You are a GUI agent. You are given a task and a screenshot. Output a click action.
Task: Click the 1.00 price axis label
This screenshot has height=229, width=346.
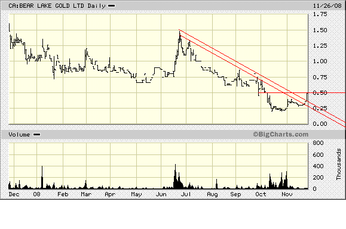click(x=320, y=61)
